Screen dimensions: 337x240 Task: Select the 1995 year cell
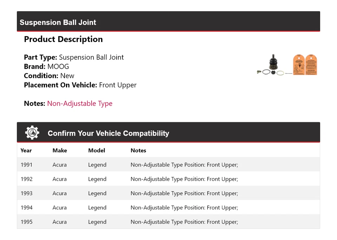point(26,222)
